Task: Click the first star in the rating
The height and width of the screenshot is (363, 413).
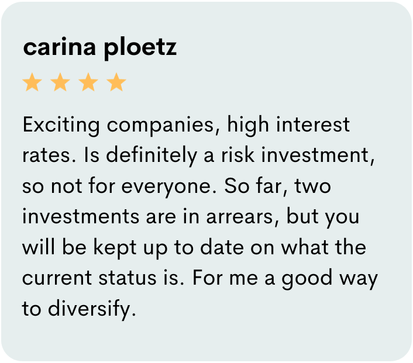Action: click(x=32, y=83)
